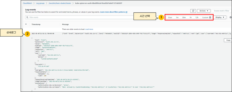Select the 30m time range

point(184,17)
